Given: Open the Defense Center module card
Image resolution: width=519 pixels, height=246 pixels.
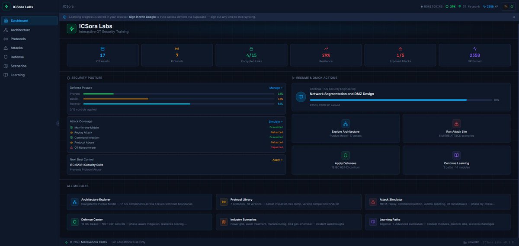Looking at the screenshot, I should [139, 222].
